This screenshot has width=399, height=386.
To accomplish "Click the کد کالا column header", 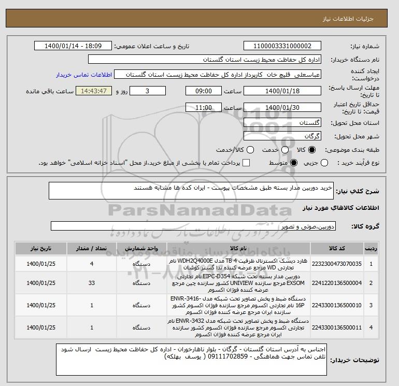I will click(x=337, y=248).
